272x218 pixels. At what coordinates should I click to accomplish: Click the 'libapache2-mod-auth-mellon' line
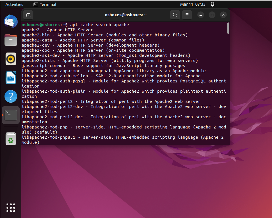coord(111,76)
